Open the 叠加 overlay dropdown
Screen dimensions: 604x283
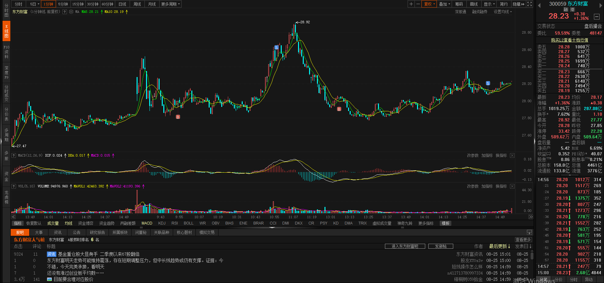pyautogui.click(x=445, y=4)
